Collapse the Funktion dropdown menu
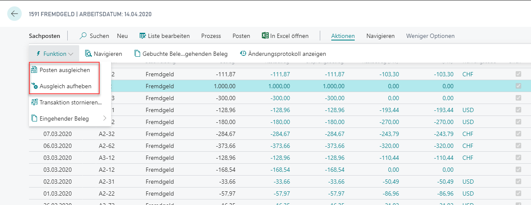The height and width of the screenshot is (205, 531). [54, 54]
